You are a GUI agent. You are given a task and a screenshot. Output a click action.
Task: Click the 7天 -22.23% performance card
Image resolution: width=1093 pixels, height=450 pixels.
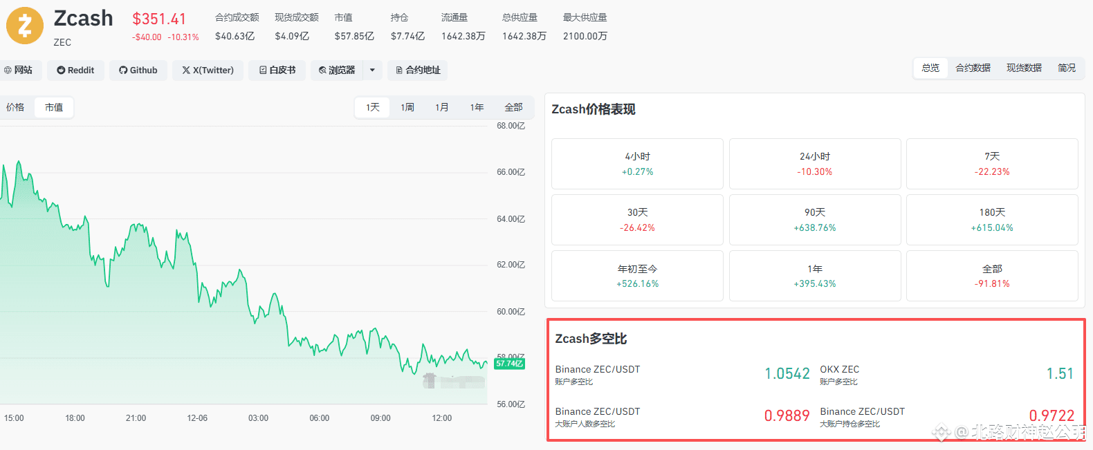pyautogui.click(x=992, y=164)
